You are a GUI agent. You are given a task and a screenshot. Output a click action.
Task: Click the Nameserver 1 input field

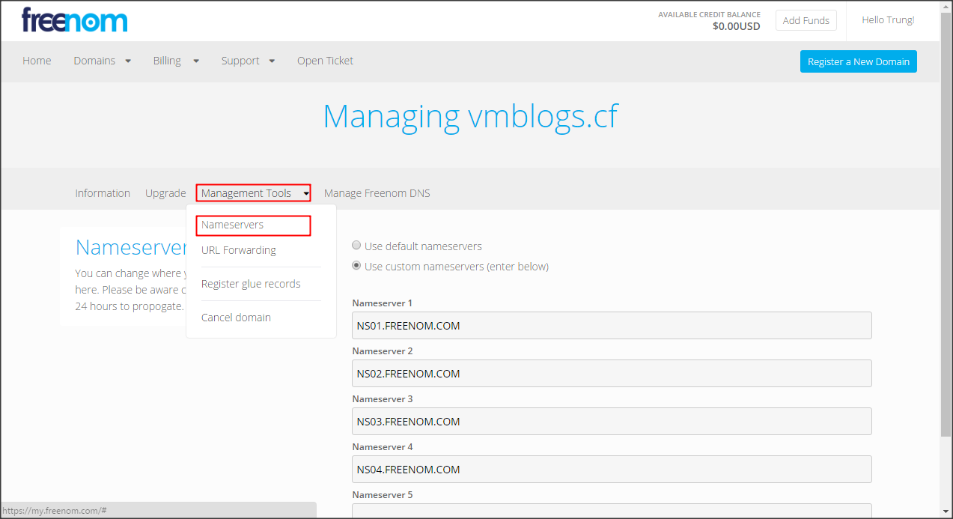coord(611,326)
